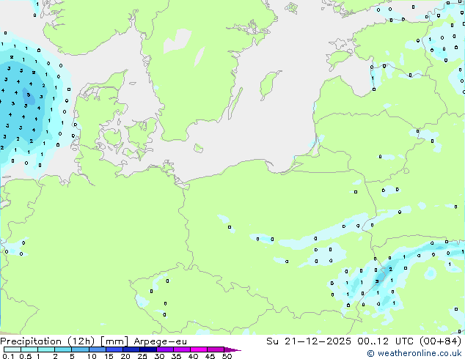Pick the legend swatch between 0.1 and 0.5
This screenshot has width=465, height=359.
click(x=12, y=349)
